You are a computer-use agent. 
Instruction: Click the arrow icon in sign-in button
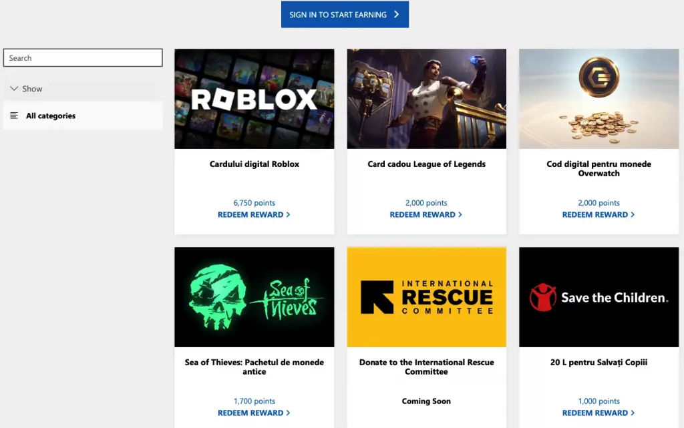(397, 15)
